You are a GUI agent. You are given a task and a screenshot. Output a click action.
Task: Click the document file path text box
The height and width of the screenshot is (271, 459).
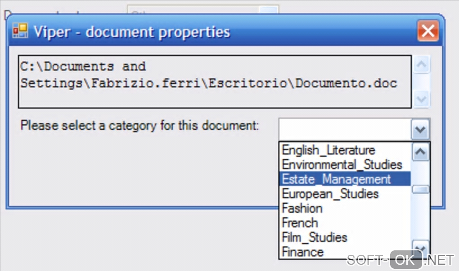tap(215, 82)
